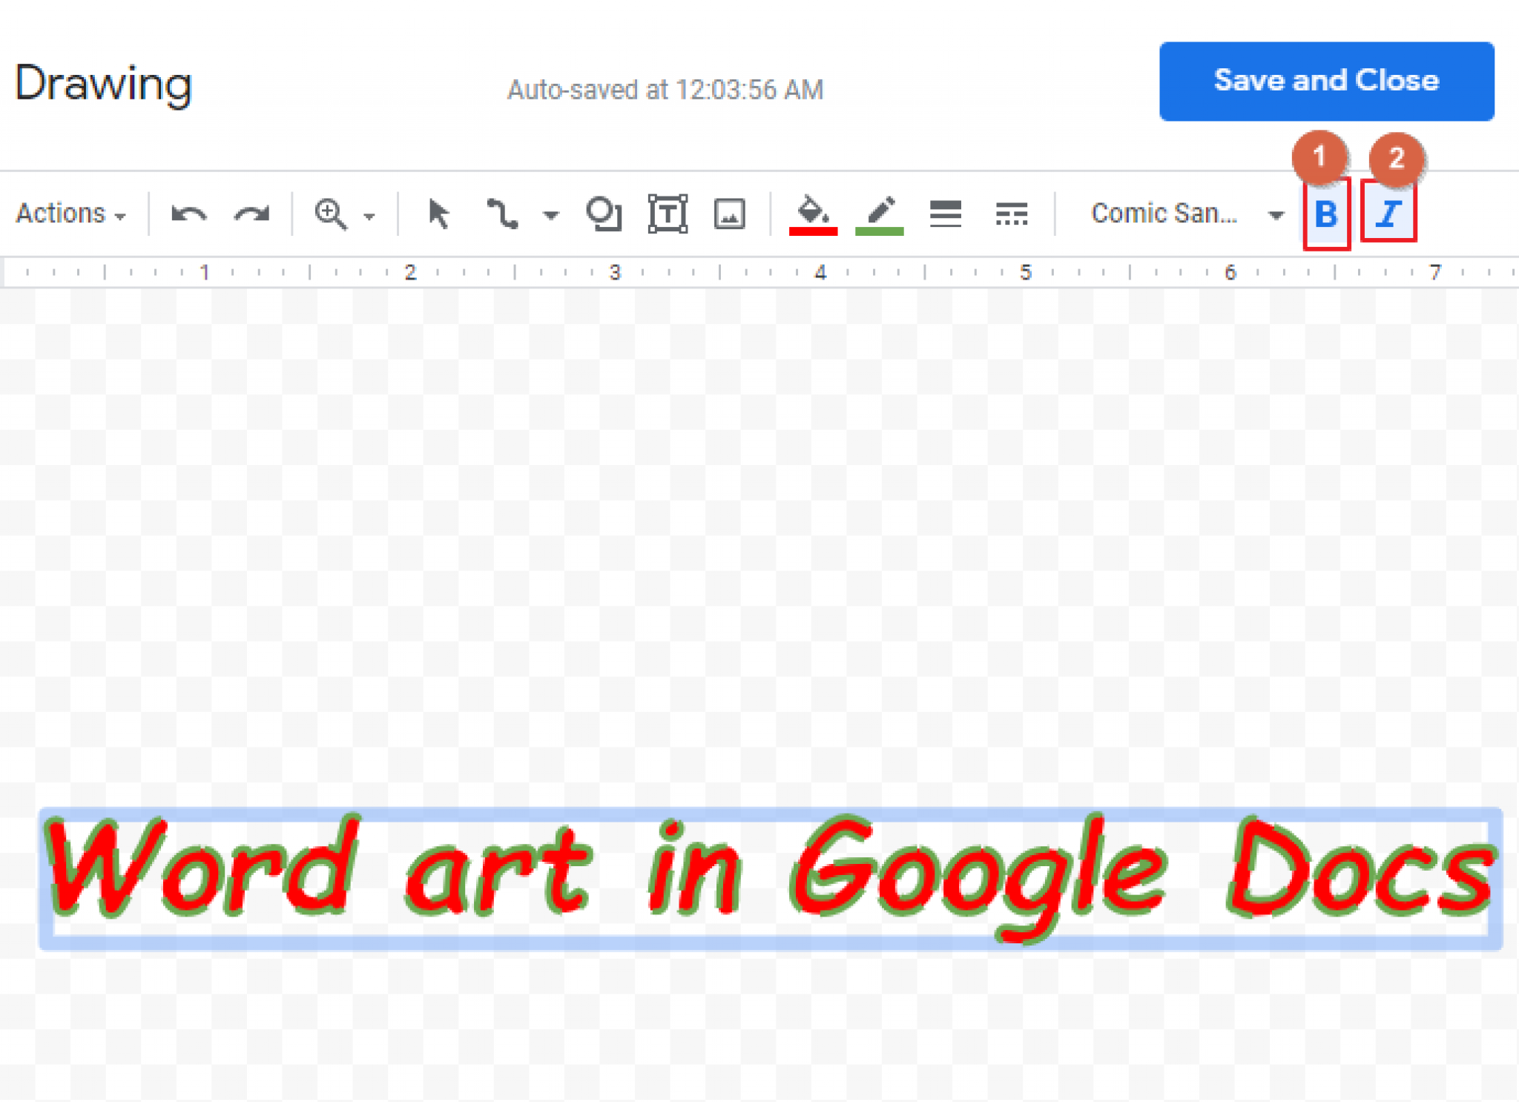Insert an image with Image icon
The width and height of the screenshot is (1519, 1102).
[x=729, y=214]
